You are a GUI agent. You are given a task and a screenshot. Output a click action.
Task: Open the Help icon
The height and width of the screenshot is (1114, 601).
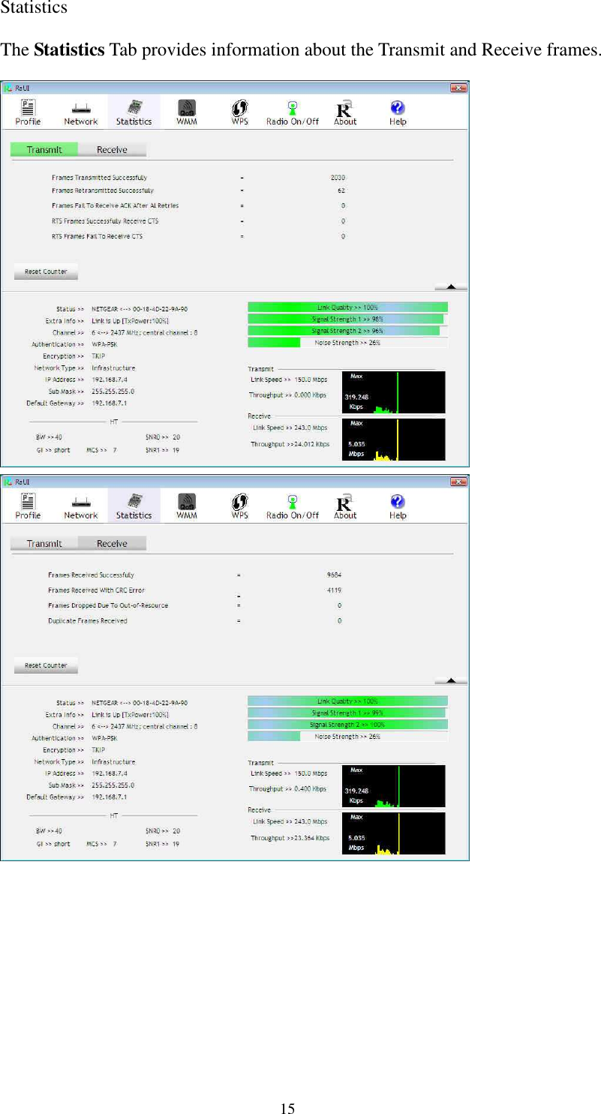(397, 111)
